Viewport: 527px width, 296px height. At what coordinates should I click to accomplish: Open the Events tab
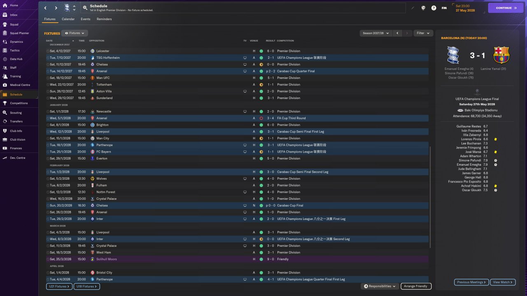(86, 19)
